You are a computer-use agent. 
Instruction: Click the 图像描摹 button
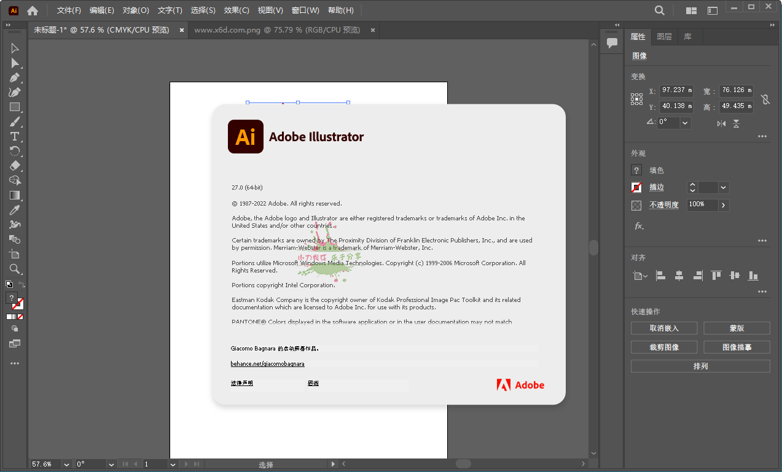[737, 347]
